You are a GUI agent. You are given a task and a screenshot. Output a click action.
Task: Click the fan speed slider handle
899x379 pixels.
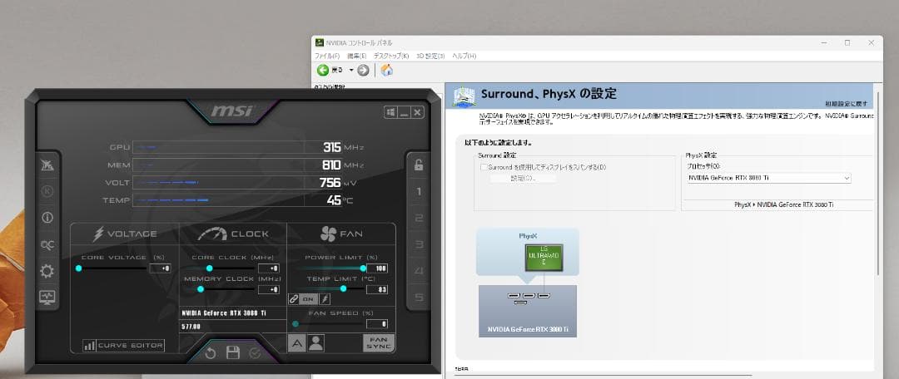click(296, 324)
